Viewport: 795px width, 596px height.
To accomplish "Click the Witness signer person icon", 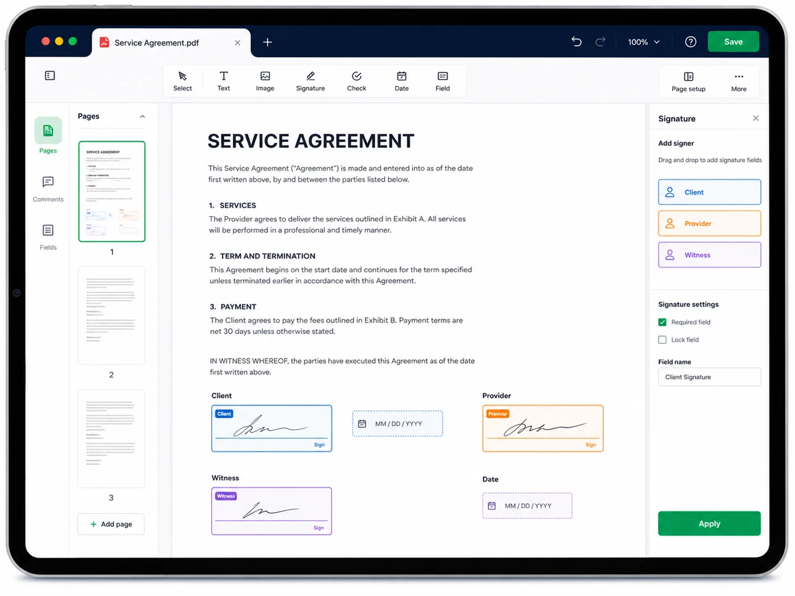I will [670, 255].
